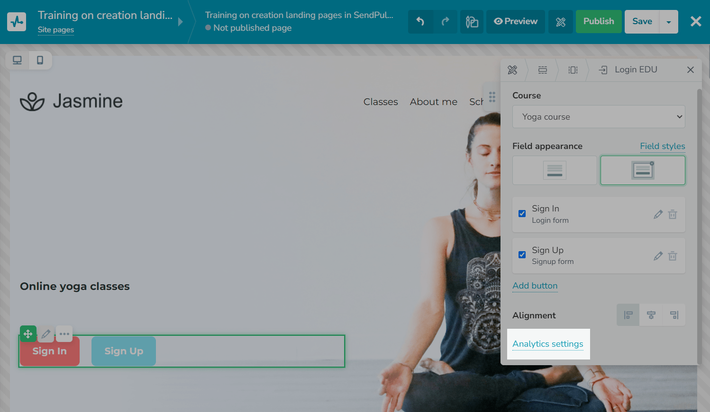Align buttons to the right

click(674, 315)
